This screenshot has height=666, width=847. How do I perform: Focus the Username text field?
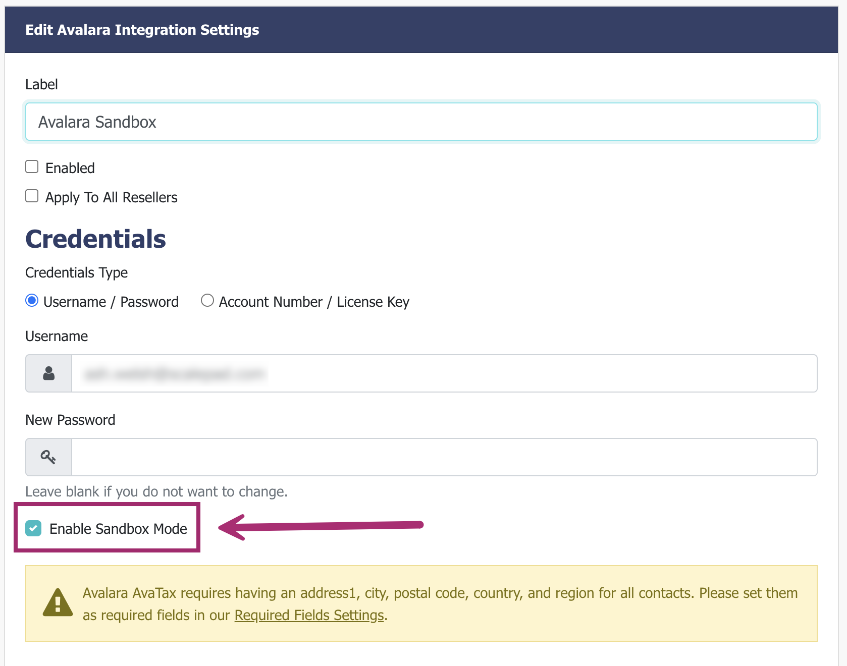tap(444, 373)
